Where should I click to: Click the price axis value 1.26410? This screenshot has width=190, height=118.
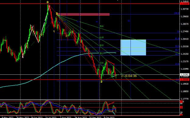click(185, 39)
